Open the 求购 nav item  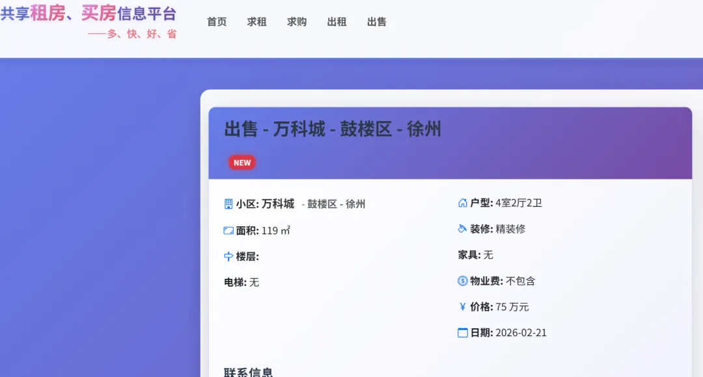click(x=297, y=22)
